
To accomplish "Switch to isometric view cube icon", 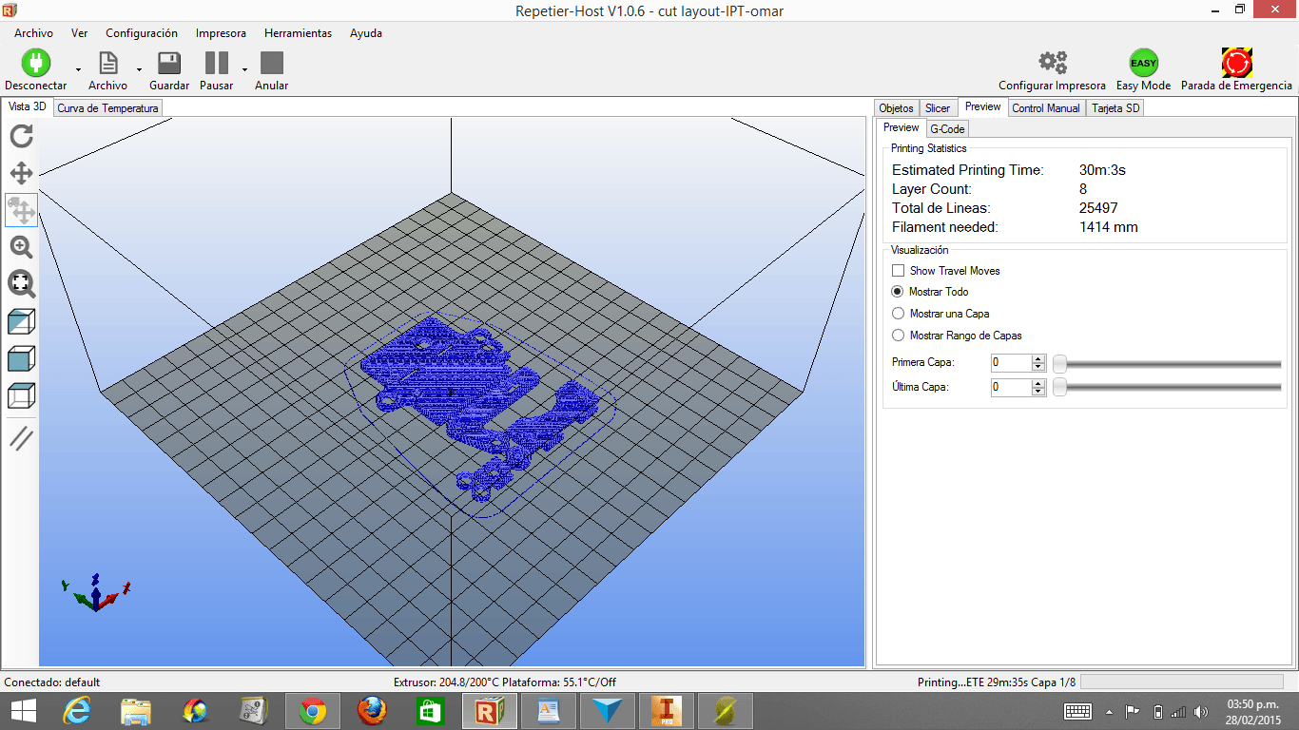I will (21, 322).
